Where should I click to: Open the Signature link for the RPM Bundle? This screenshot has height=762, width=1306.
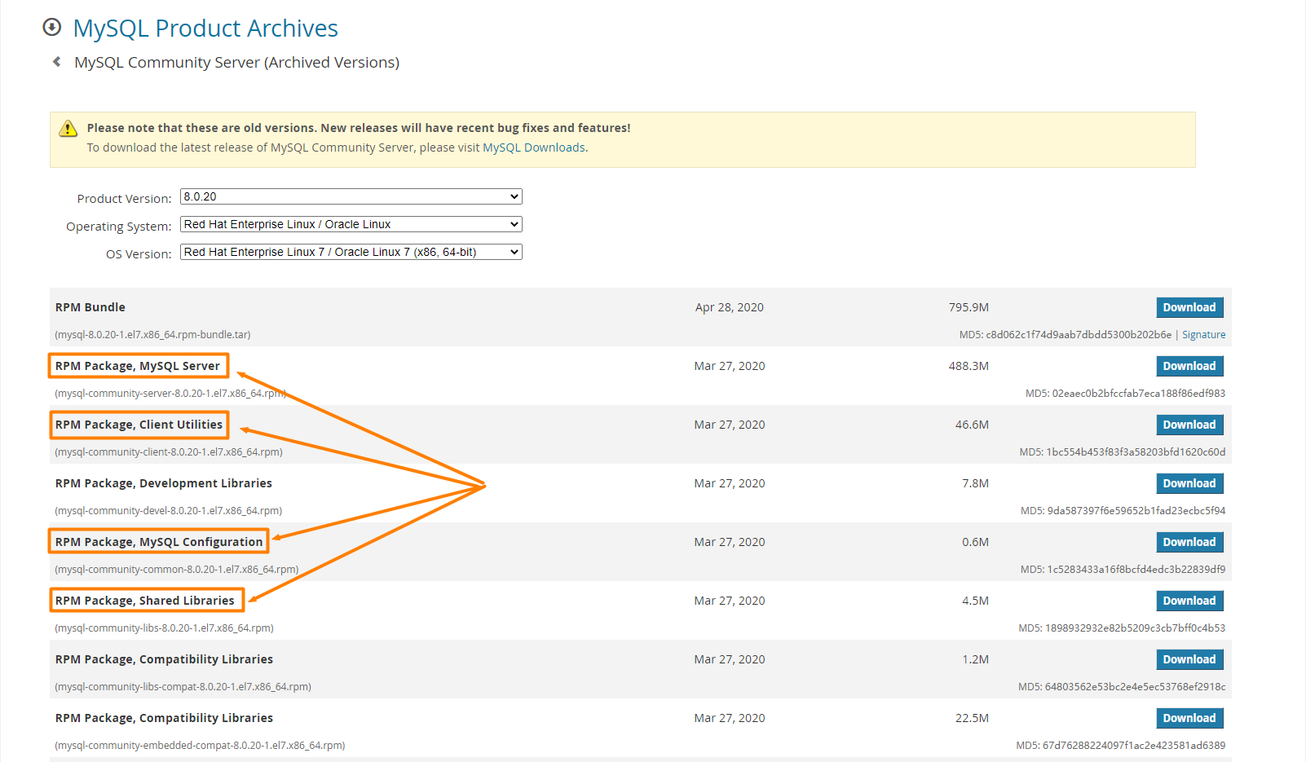(x=1203, y=335)
